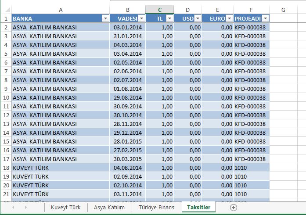Click USD value 0,00 in row 8
306x215 pixels.
click(x=188, y=80)
